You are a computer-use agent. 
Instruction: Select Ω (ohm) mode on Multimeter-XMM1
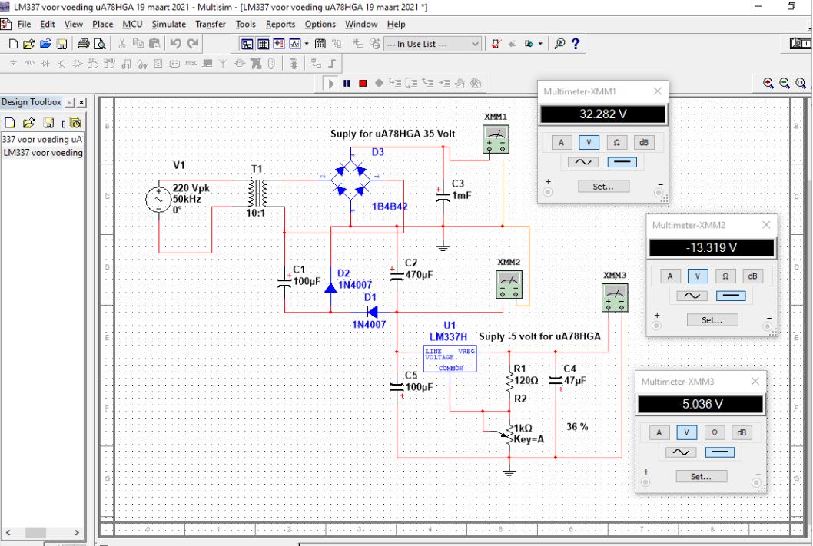coord(616,143)
